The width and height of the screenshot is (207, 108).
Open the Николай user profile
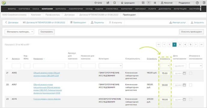[x=167, y=3]
